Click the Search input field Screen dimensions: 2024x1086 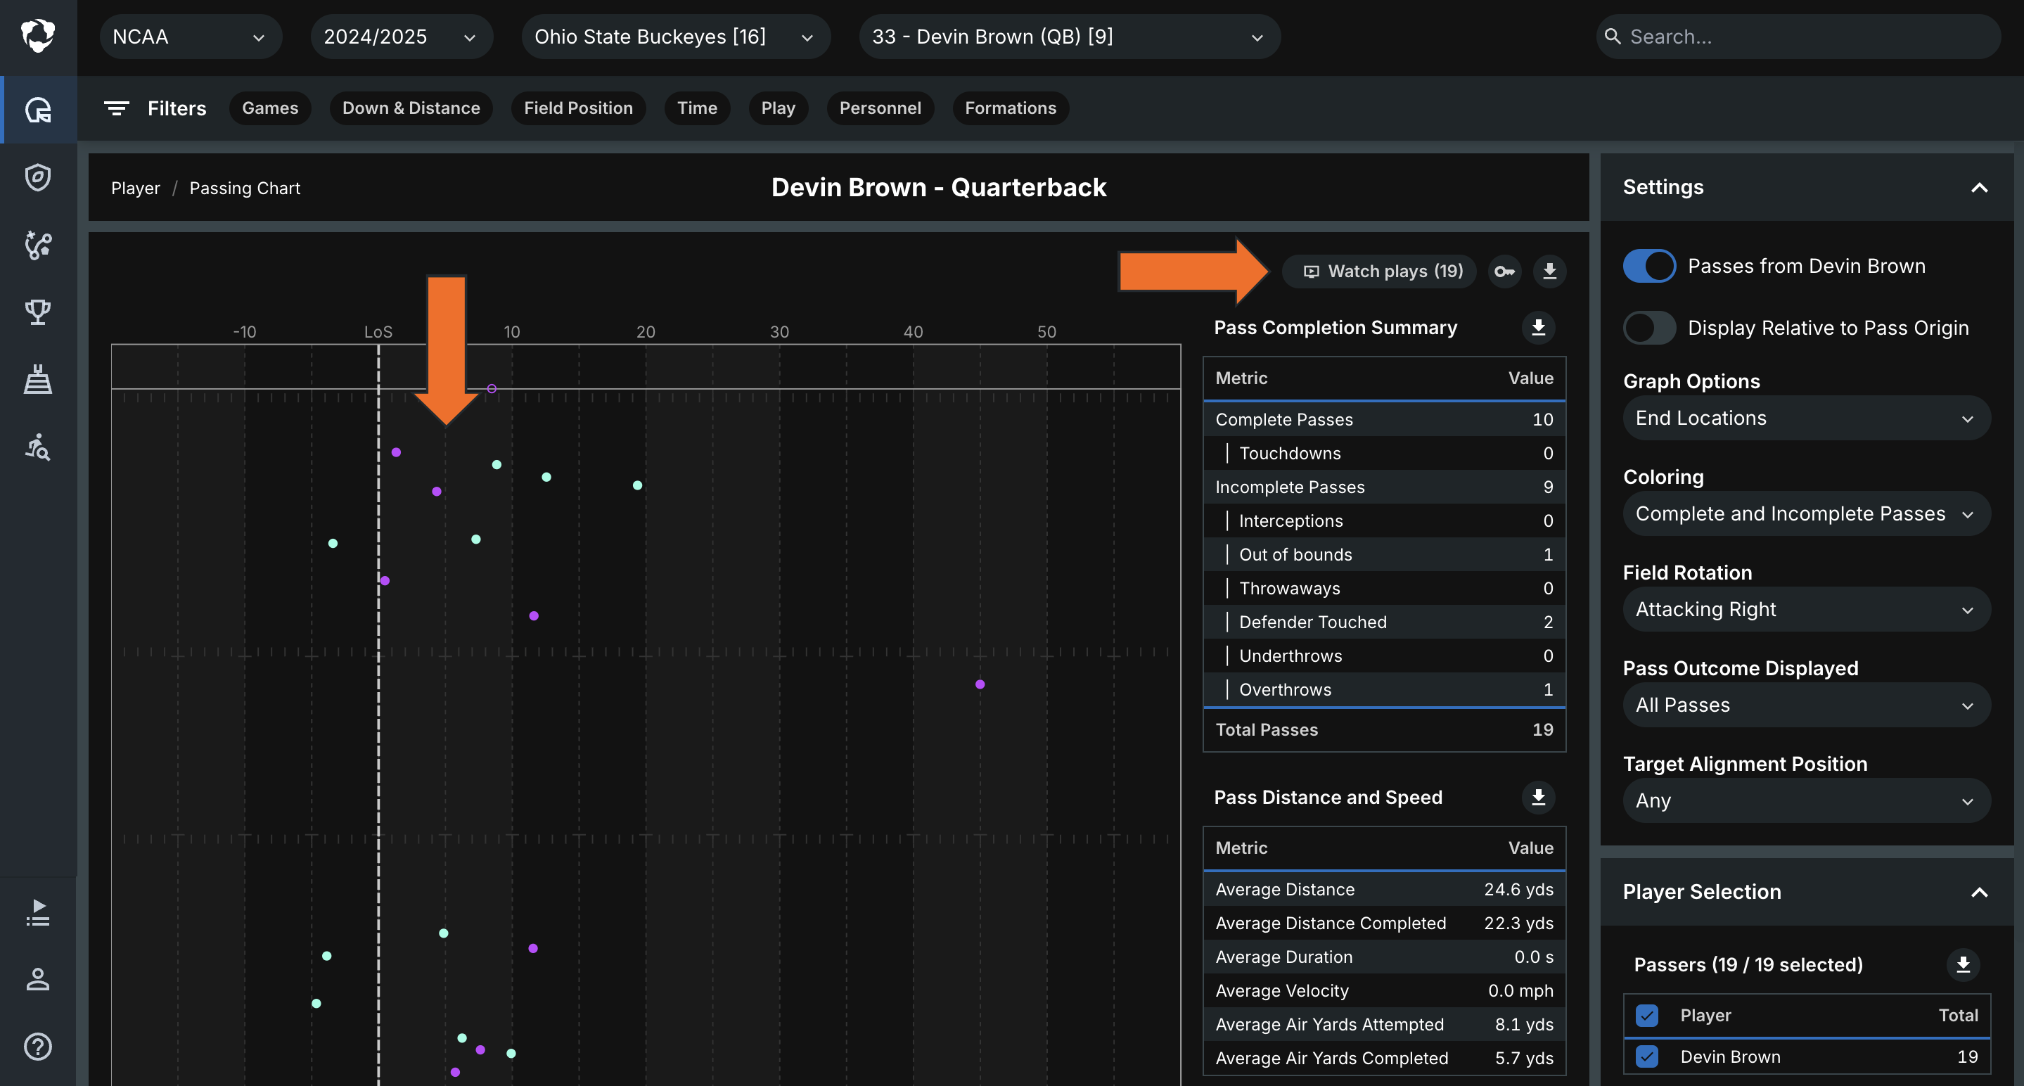point(1798,37)
